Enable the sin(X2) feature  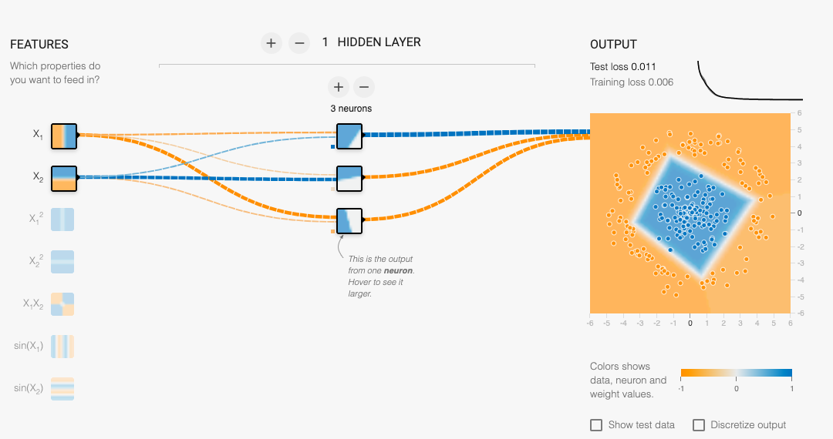62,389
